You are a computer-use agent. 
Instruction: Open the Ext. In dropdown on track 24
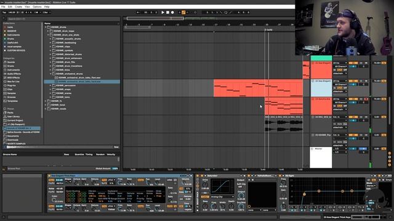[340, 117]
